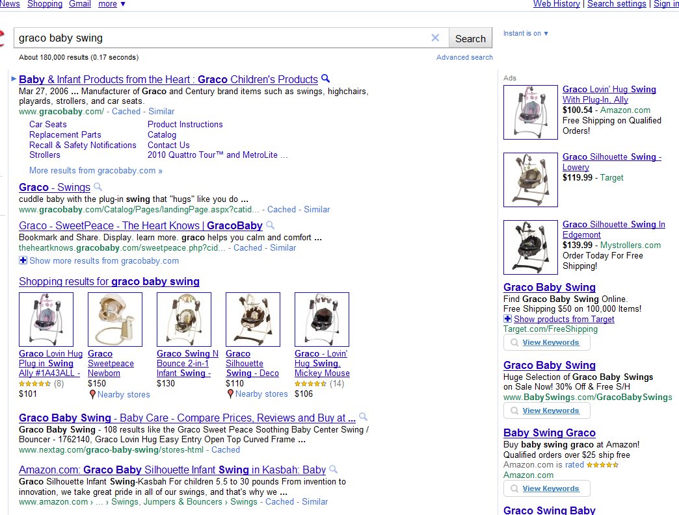Open Recall & Safety Notifications sitelink
The height and width of the screenshot is (515, 679).
(x=83, y=145)
